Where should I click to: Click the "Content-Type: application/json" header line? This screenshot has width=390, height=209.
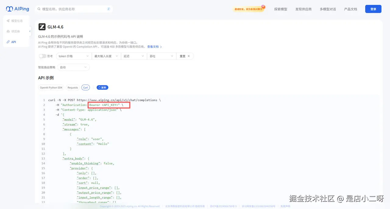tap(88, 110)
